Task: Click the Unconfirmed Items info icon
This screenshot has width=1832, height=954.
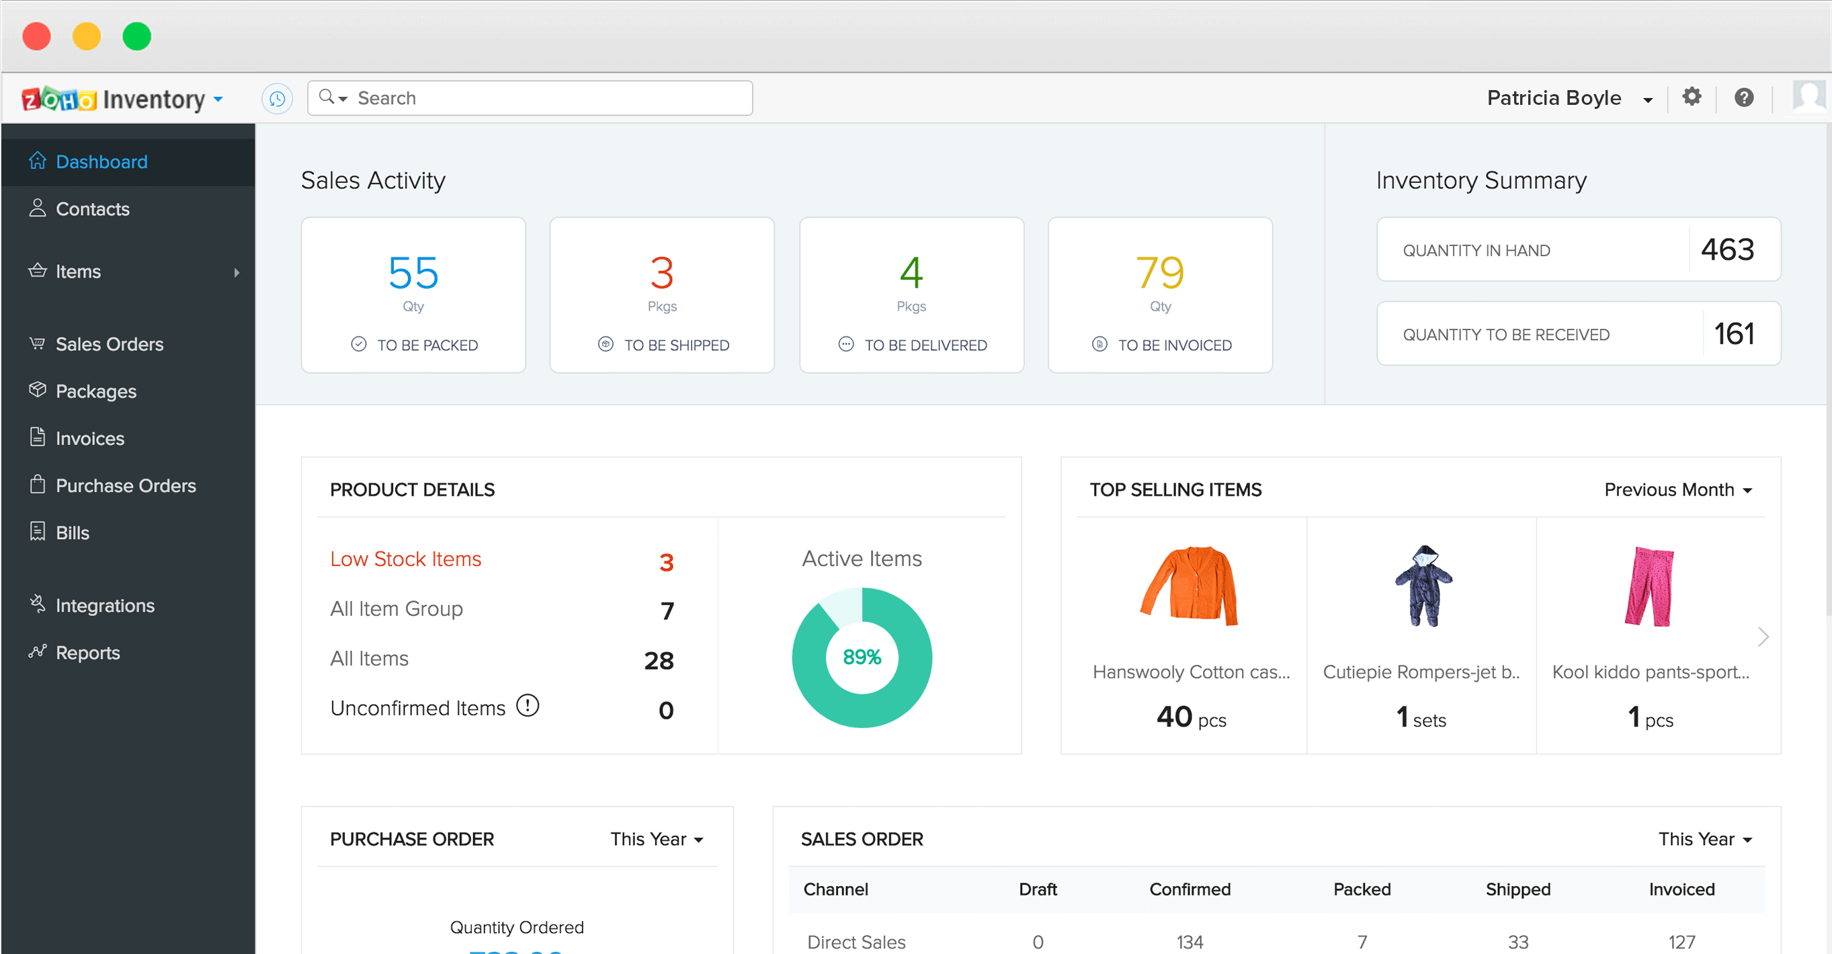Action: tap(527, 706)
